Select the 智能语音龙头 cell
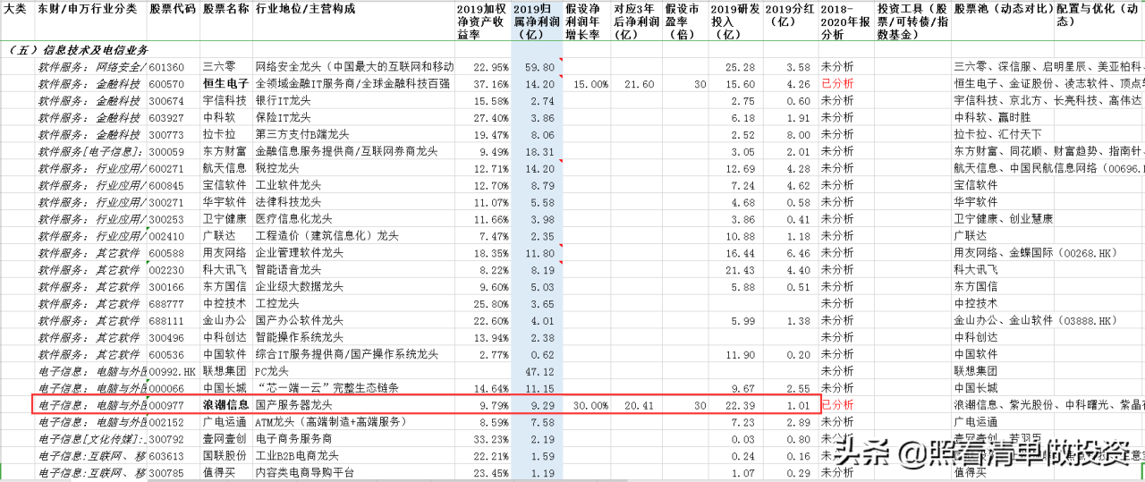 tap(290, 269)
